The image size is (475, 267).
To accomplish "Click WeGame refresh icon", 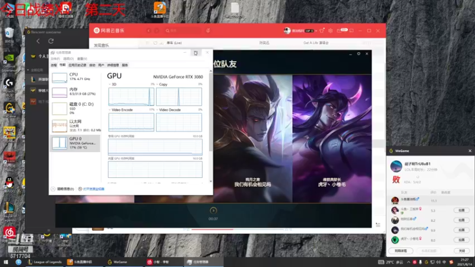I will [51, 41].
